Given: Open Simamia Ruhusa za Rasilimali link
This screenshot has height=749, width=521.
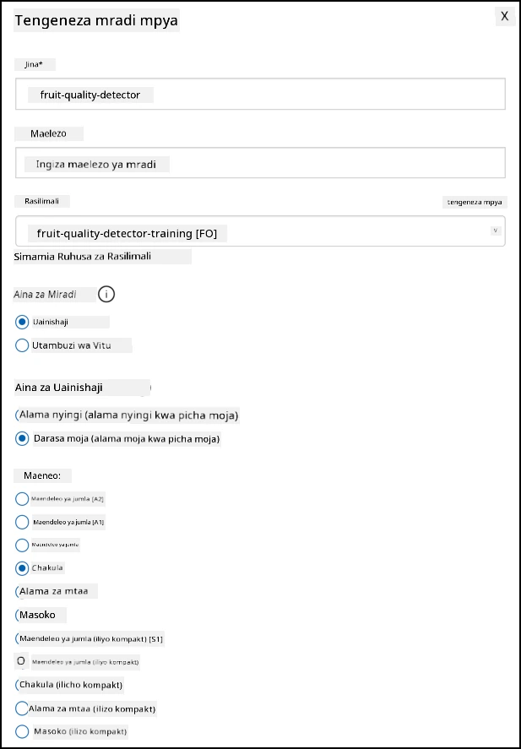Looking at the screenshot, I should [82, 257].
